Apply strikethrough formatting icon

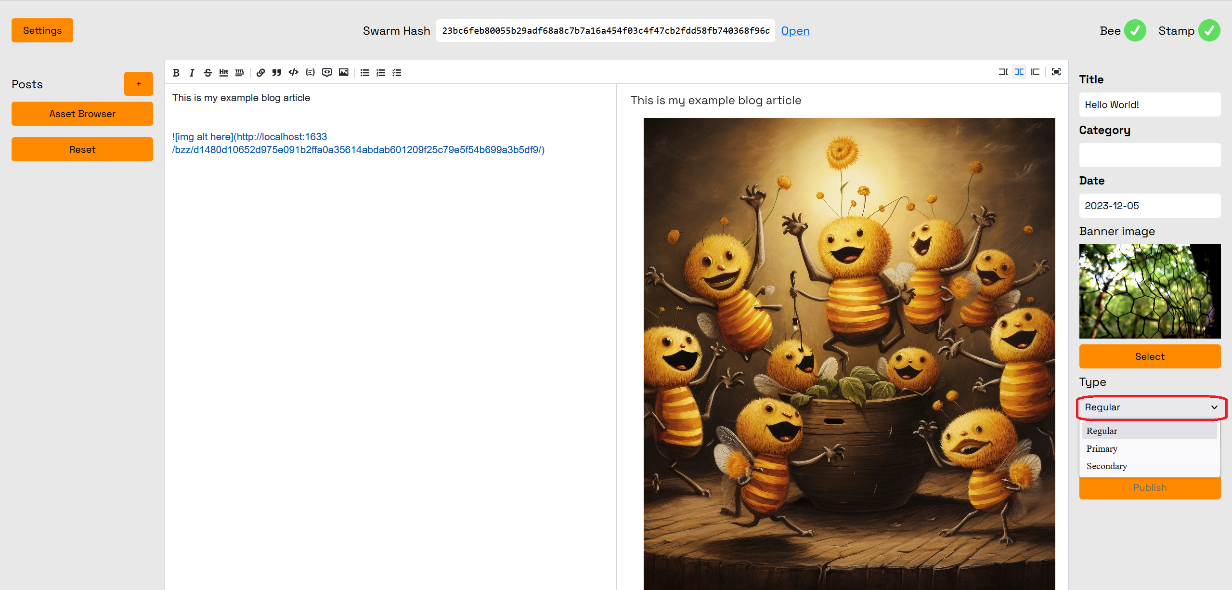point(208,73)
